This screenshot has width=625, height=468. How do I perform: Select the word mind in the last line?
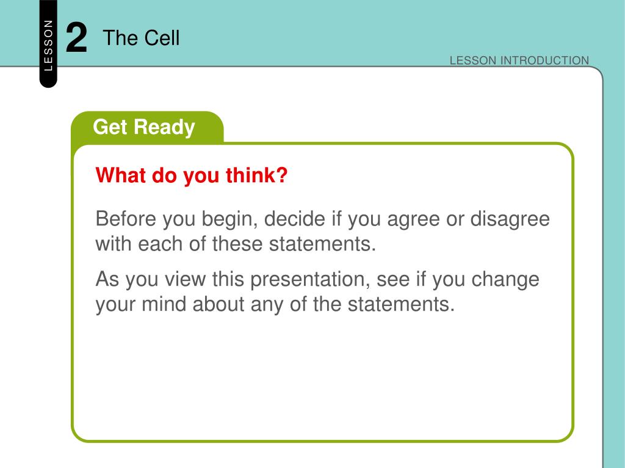[x=164, y=305]
